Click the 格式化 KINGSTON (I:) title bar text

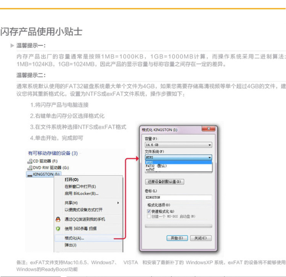pyautogui.click(x=160, y=130)
